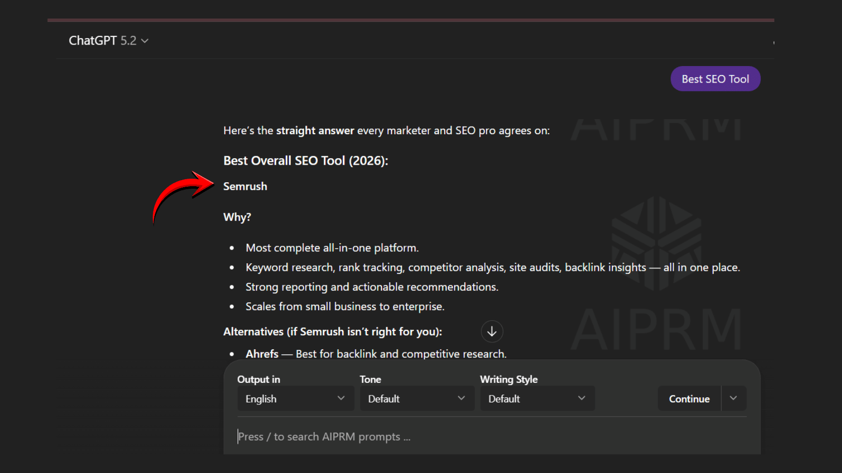Image resolution: width=842 pixels, height=473 pixels.
Task: Click the Continue button
Action: coord(689,398)
